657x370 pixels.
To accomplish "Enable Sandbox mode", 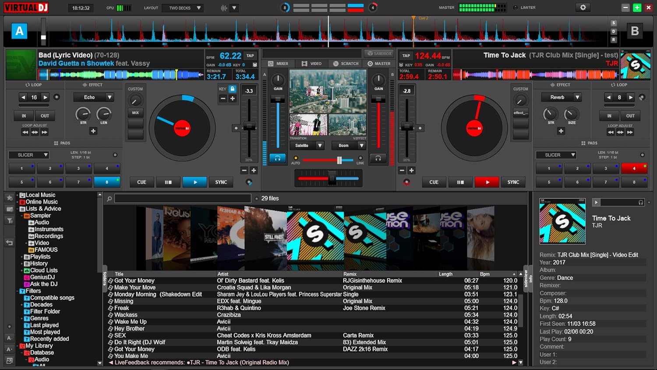I will [x=379, y=53].
